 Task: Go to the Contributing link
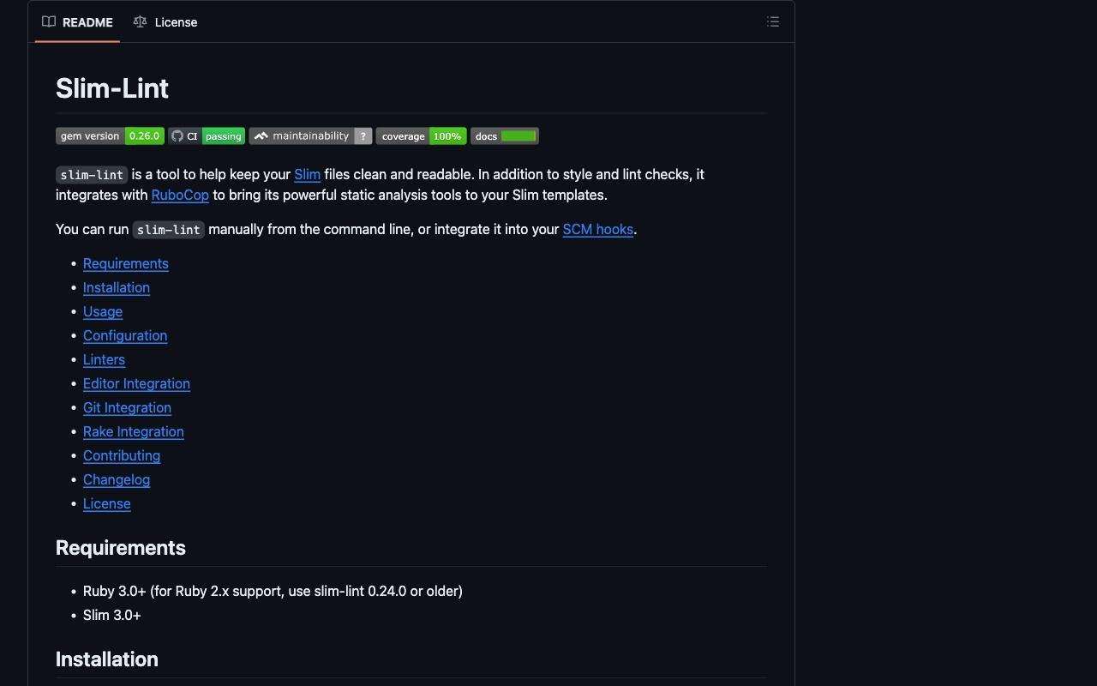pyautogui.click(x=122, y=455)
